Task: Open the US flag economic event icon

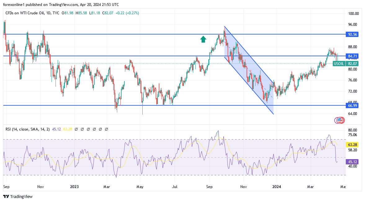Action: [x=341, y=120]
